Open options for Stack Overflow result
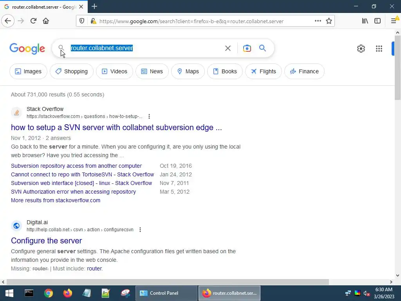Image resolution: width=401 pixels, height=301 pixels. [149, 116]
